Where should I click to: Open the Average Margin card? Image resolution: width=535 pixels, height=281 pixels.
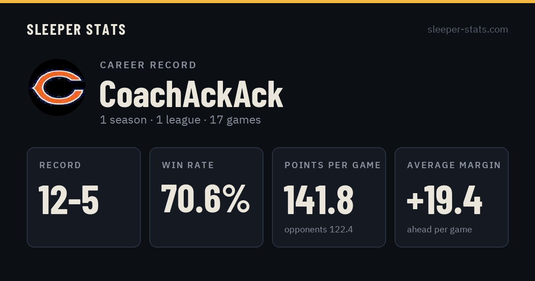tap(452, 197)
